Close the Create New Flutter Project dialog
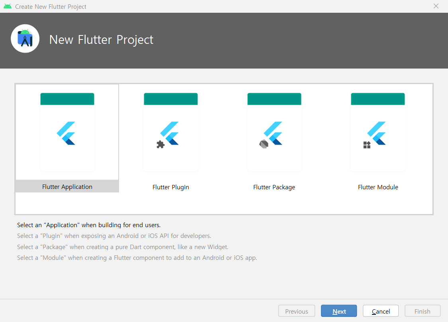This screenshot has width=448, height=322. click(436, 6)
